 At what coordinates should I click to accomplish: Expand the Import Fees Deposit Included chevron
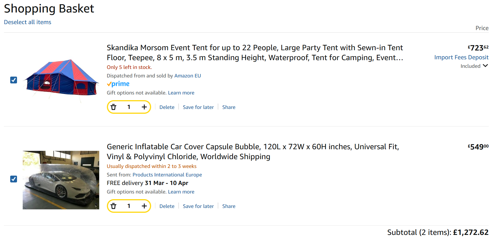point(485,66)
